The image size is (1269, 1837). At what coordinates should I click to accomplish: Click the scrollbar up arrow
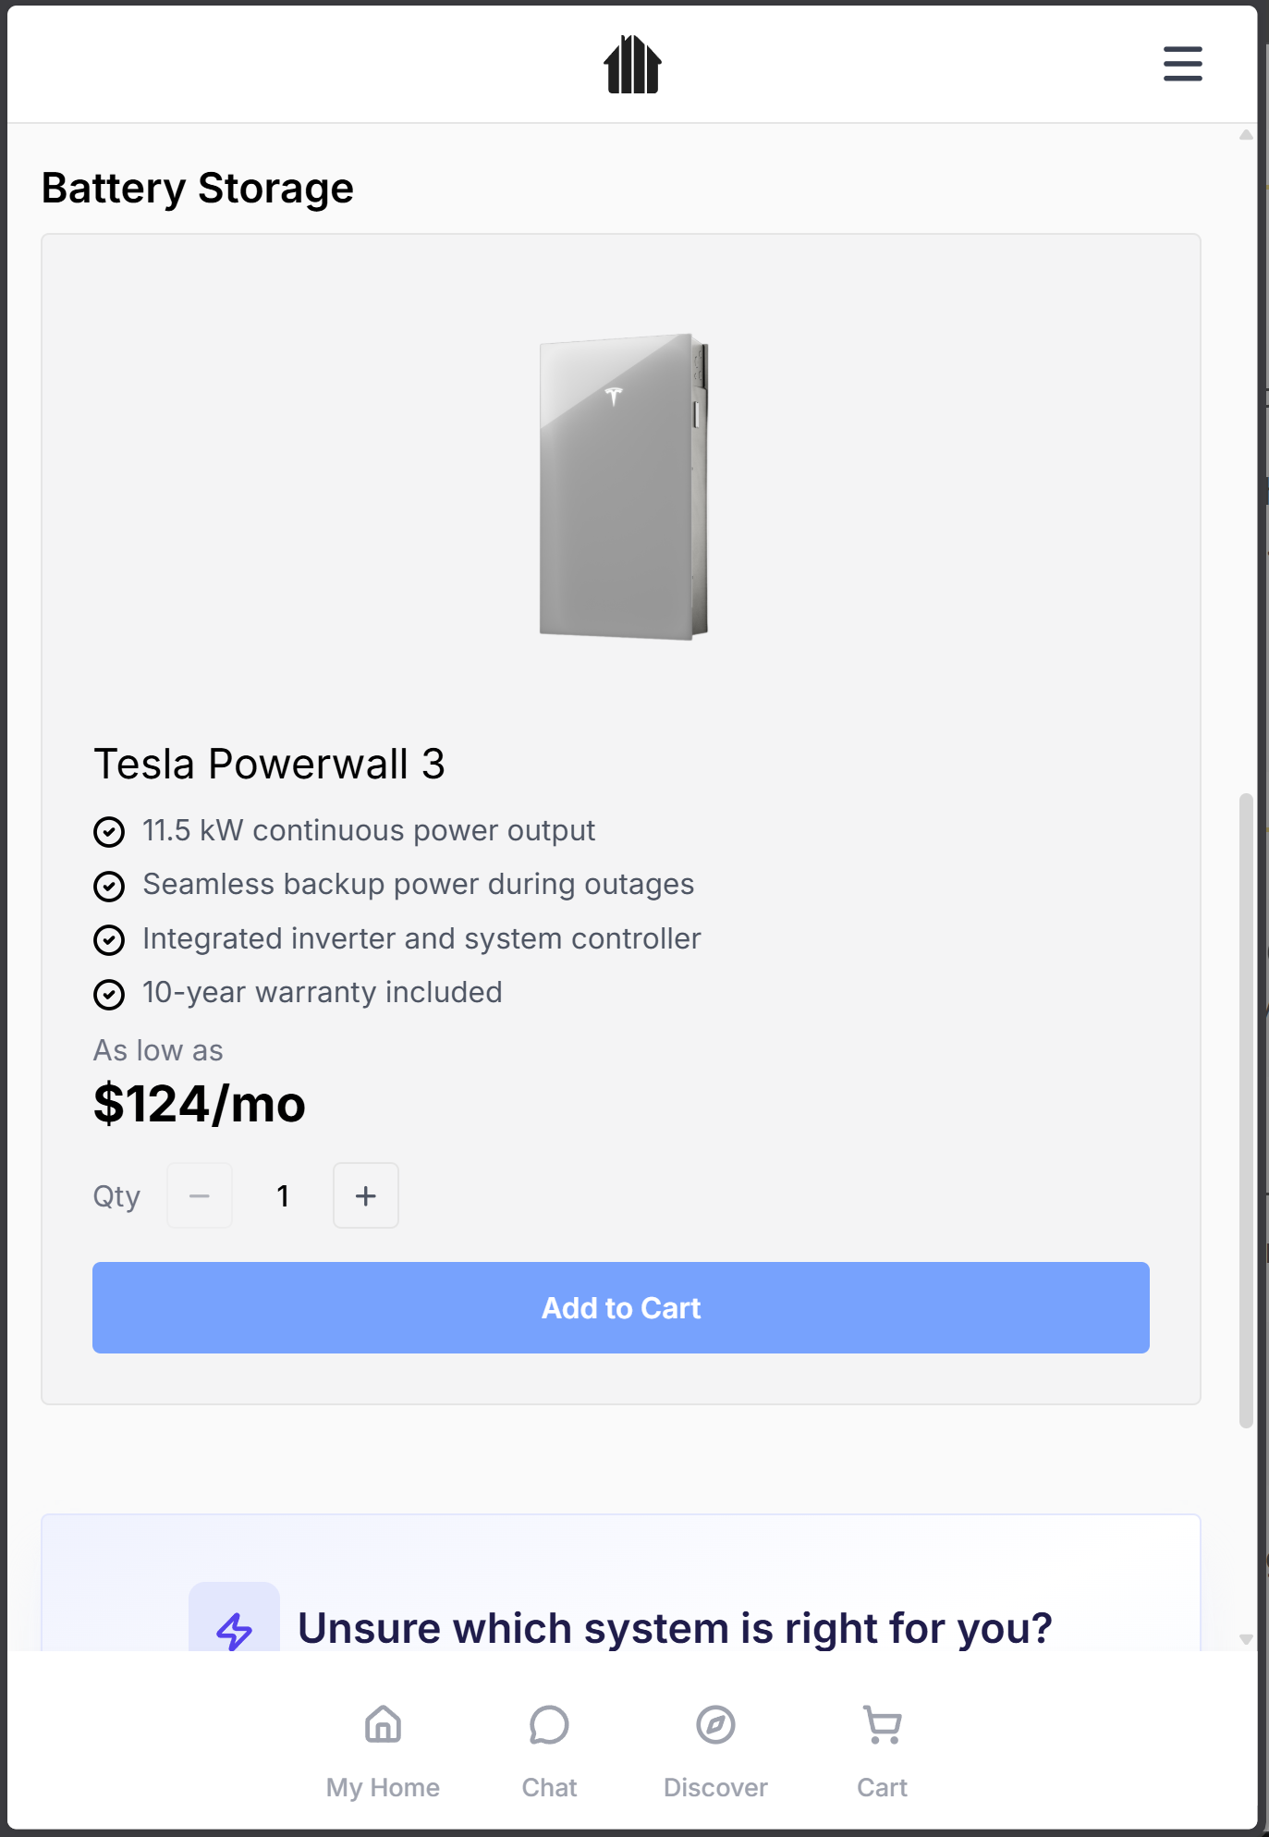[1246, 135]
